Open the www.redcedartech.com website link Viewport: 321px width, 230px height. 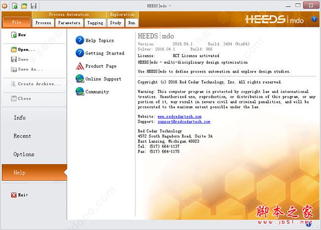click(180, 116)
